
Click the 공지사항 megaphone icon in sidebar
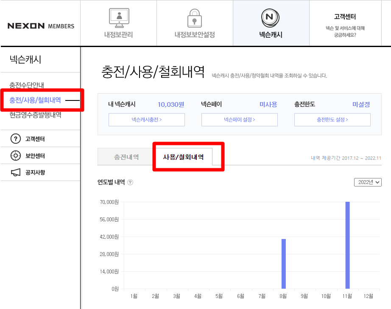[x=15, y=172]
